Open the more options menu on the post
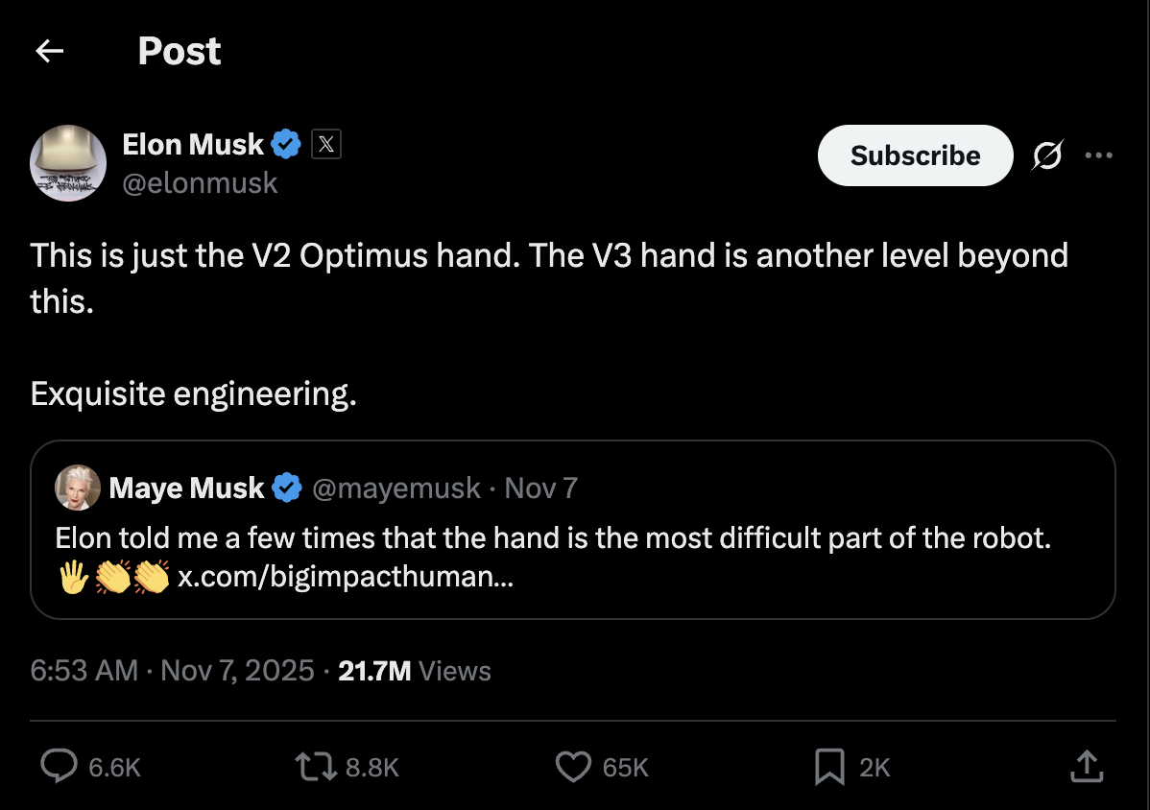The width and height of the screenshot is (1150, 810). pos(1099,155)
